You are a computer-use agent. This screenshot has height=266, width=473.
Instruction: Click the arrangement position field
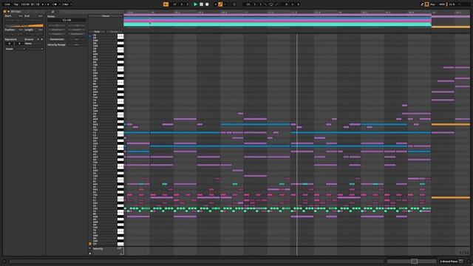180,4
